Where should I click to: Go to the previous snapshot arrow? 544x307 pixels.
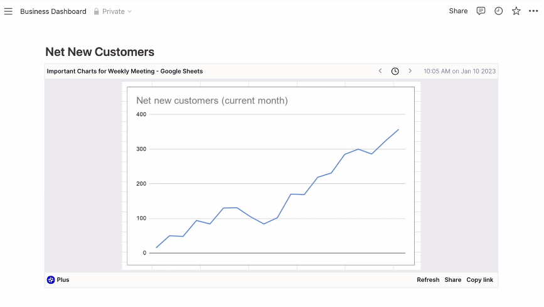click(x=380, y=71)
